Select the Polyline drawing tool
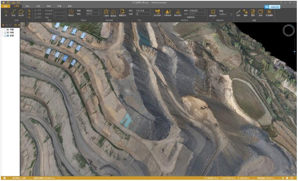 tap(13, 14)
